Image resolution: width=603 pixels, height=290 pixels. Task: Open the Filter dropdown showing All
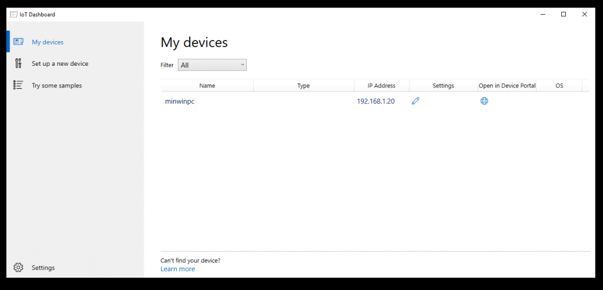212,65
